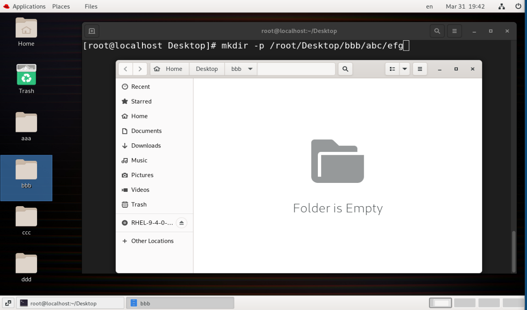Open Other Locations in sidebar
527x310 pixels.
pos(155,241)
